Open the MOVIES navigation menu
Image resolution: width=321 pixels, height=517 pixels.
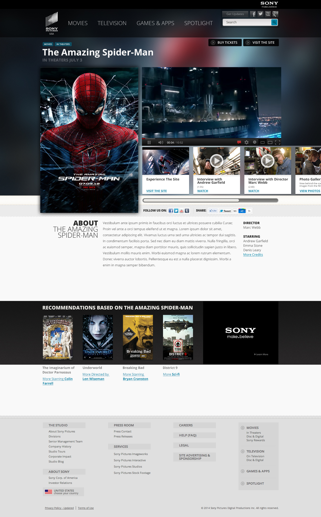(78, 23)
